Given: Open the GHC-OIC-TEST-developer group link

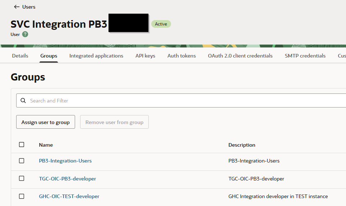Looking at the screenshot, I should 69,196.
